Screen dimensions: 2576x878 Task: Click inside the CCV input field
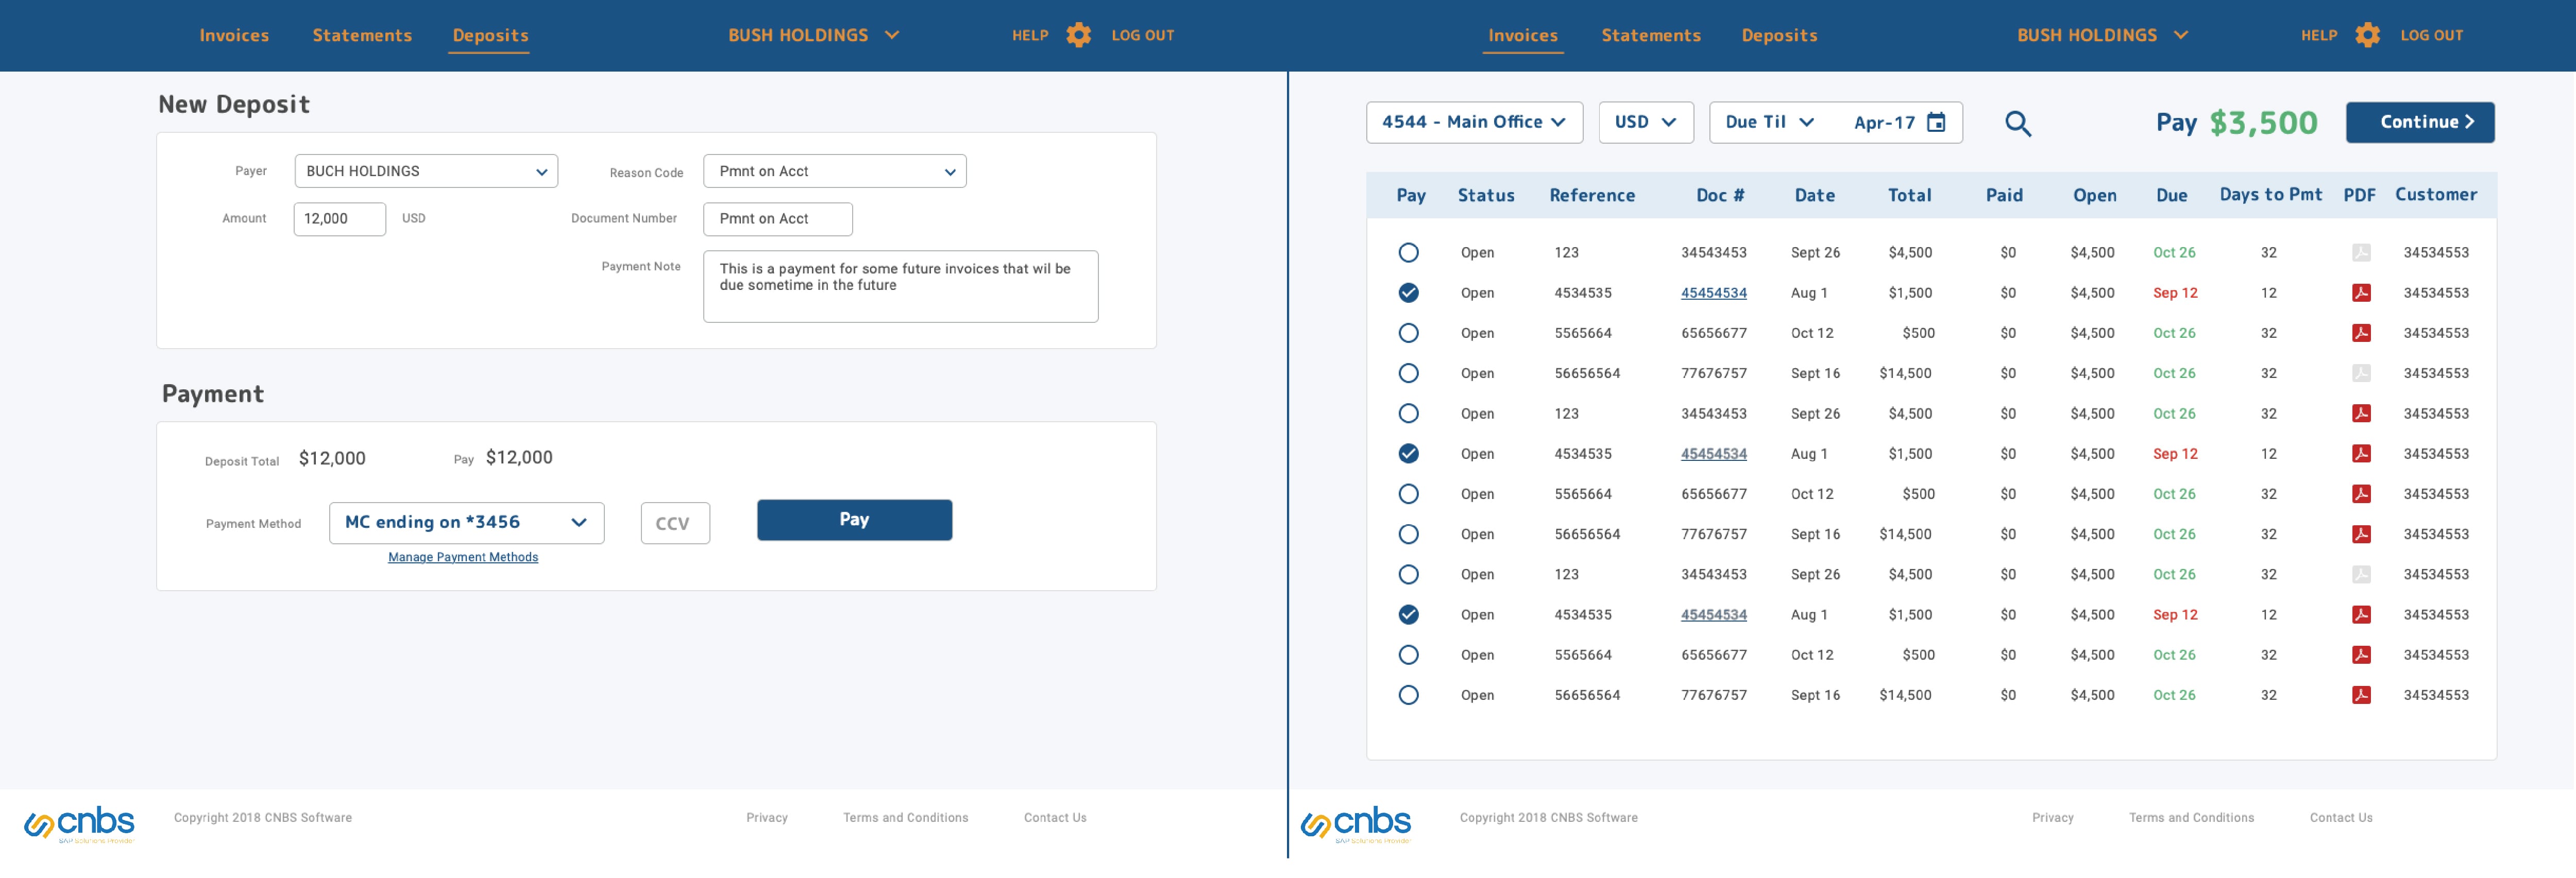pyautogui.click(x=674, y=522)
